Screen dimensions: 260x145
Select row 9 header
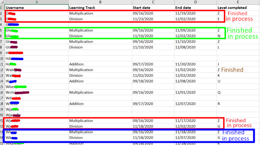pyautogui.click(x=2, y=53)
